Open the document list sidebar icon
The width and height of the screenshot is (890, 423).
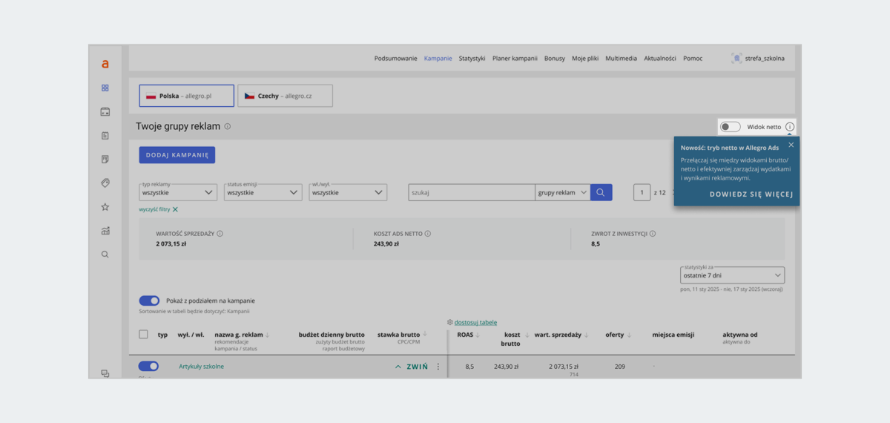click(105, 136)
